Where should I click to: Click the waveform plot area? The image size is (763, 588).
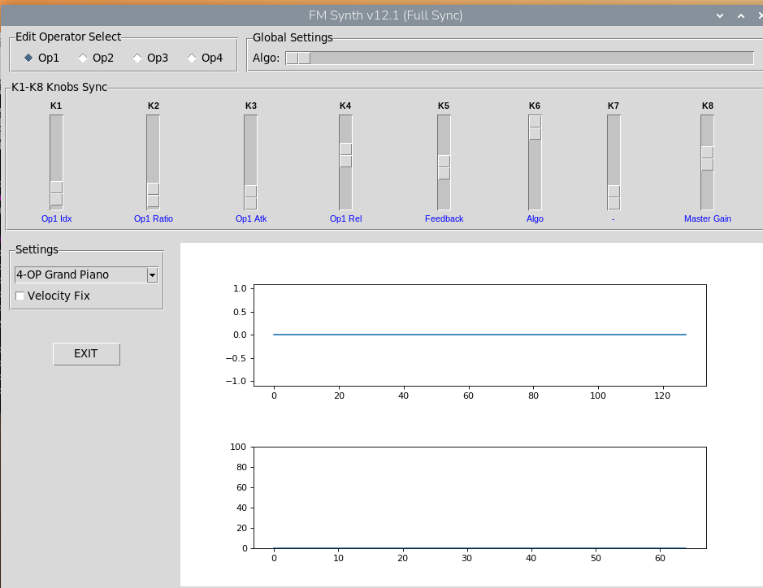(x=479, y=335)
